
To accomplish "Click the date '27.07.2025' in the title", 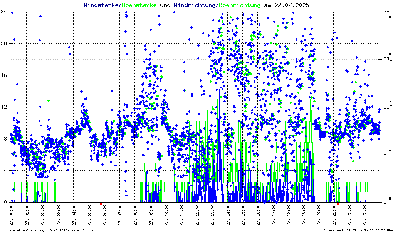I will click(x=291, y=5).
